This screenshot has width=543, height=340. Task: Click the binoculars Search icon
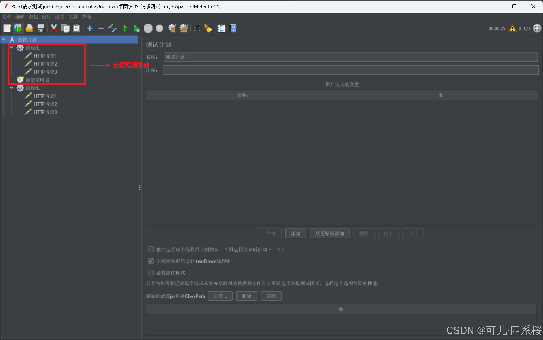point(197,28)
